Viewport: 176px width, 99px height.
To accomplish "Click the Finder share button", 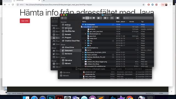I will 112,18.
